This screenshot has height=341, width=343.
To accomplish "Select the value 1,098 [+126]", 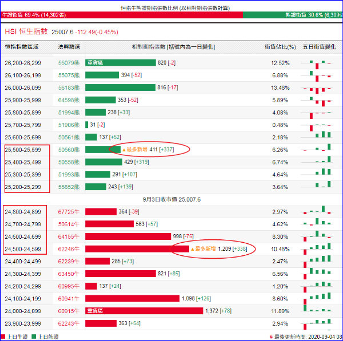I will pyautogui.click(x=196, y=298).
